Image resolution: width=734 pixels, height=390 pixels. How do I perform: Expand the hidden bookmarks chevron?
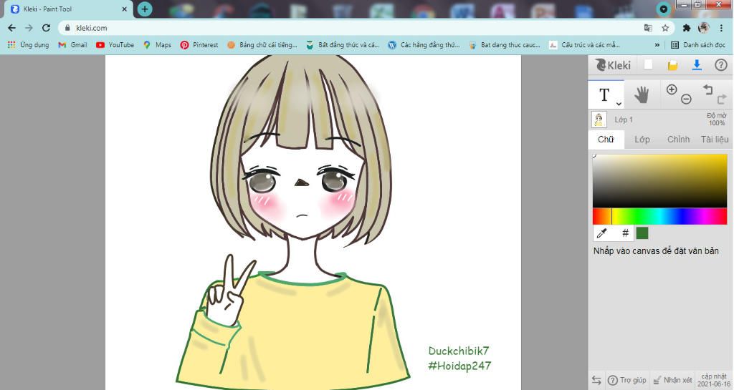pos(657,45)
